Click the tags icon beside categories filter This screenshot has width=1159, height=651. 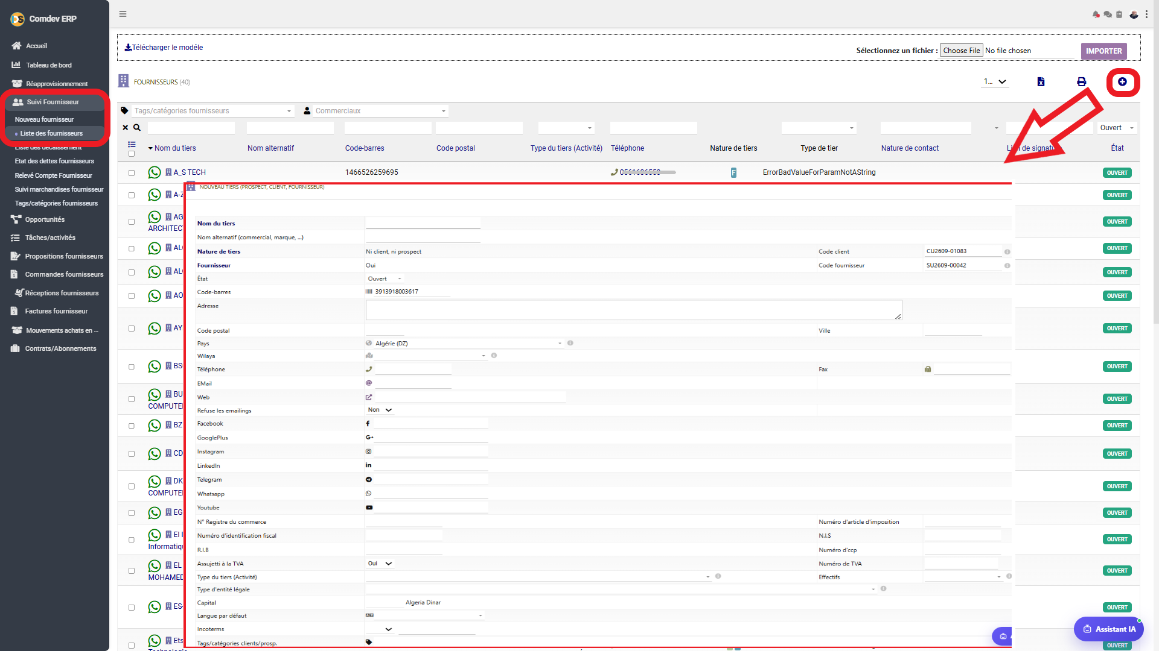coord(125,111)
